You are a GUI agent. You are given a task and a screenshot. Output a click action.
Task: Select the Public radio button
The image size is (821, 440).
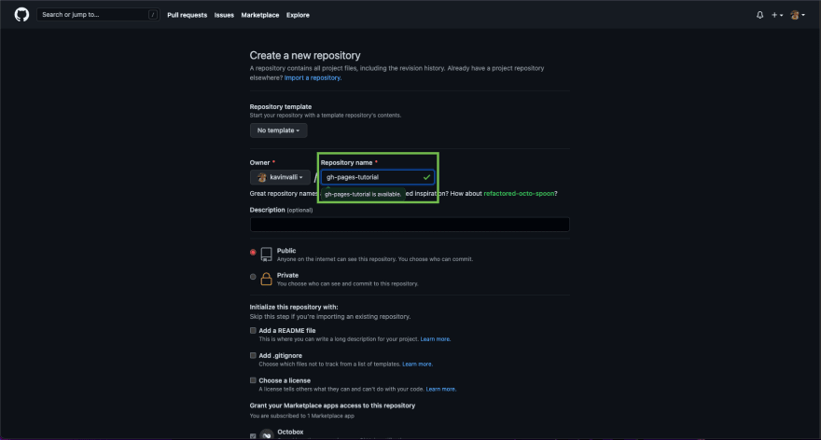coord(253,253)
